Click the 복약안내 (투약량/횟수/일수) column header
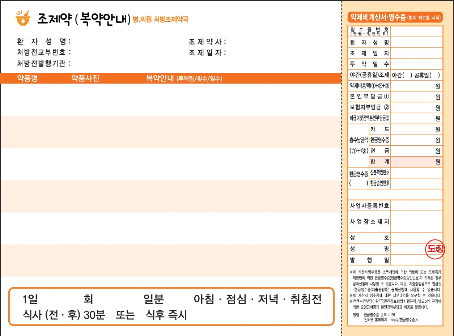The height and width of the screenshot is (336, 454). click(x=184, y=78)
